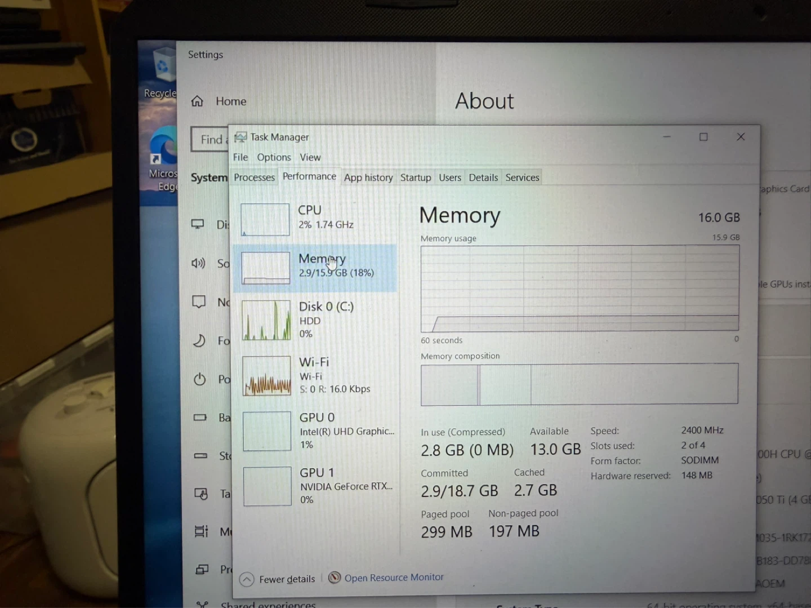The height and width of the screenshot is (608, 811).
Task: Click the Storage icon in Settings sidebar
Action: pos(200,455)
